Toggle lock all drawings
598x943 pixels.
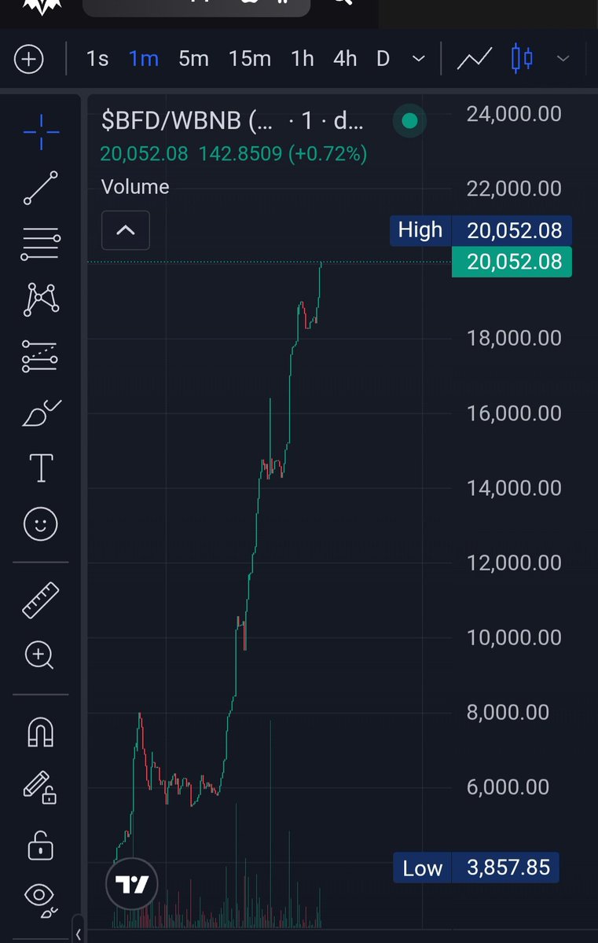tap(41, 845)
